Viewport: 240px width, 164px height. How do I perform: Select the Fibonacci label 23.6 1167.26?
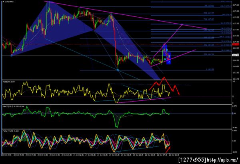[209, 54]
